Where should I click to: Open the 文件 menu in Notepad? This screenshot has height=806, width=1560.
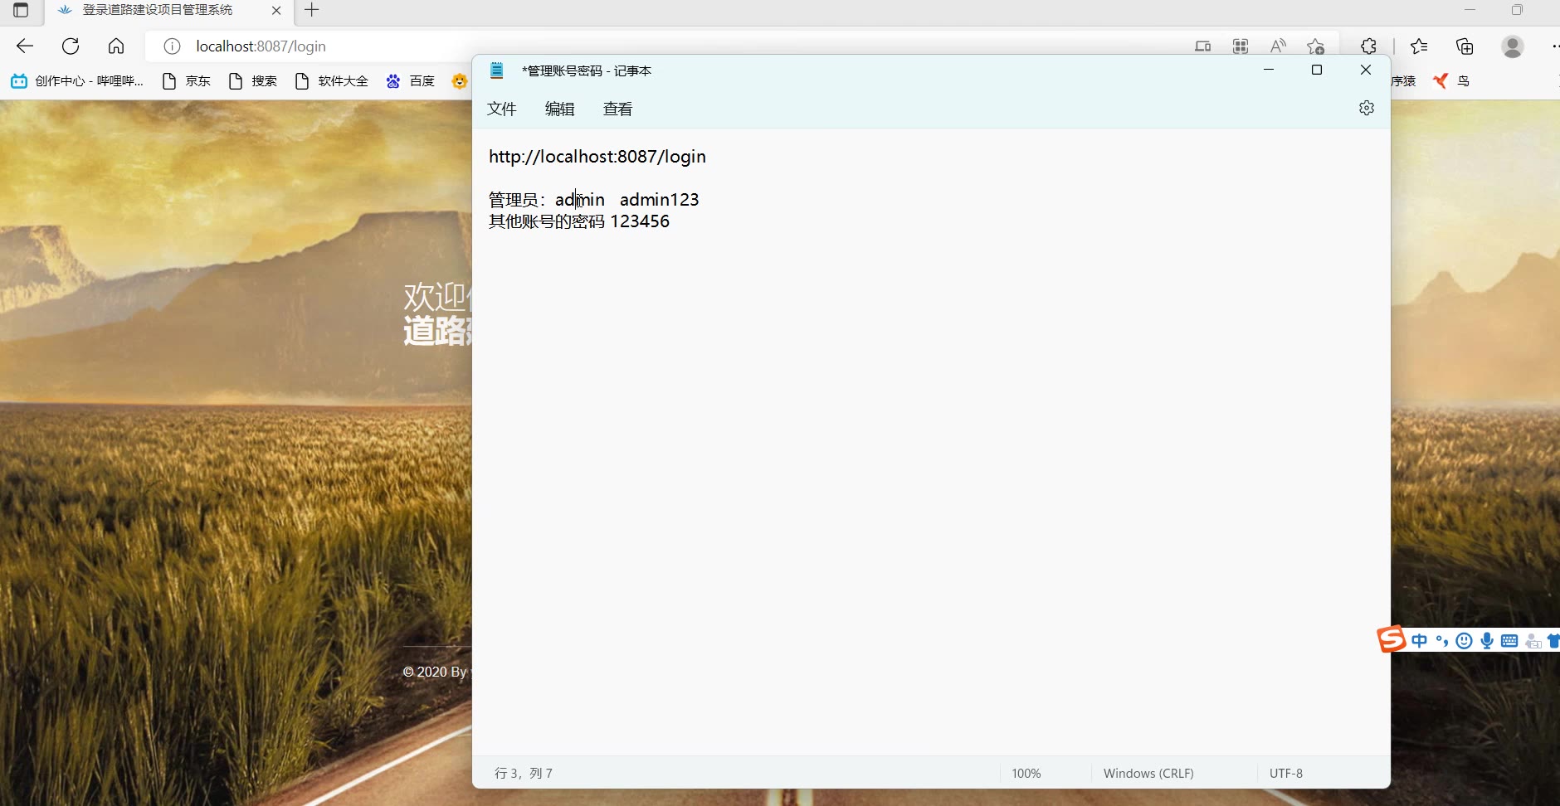tap(501, 109)
